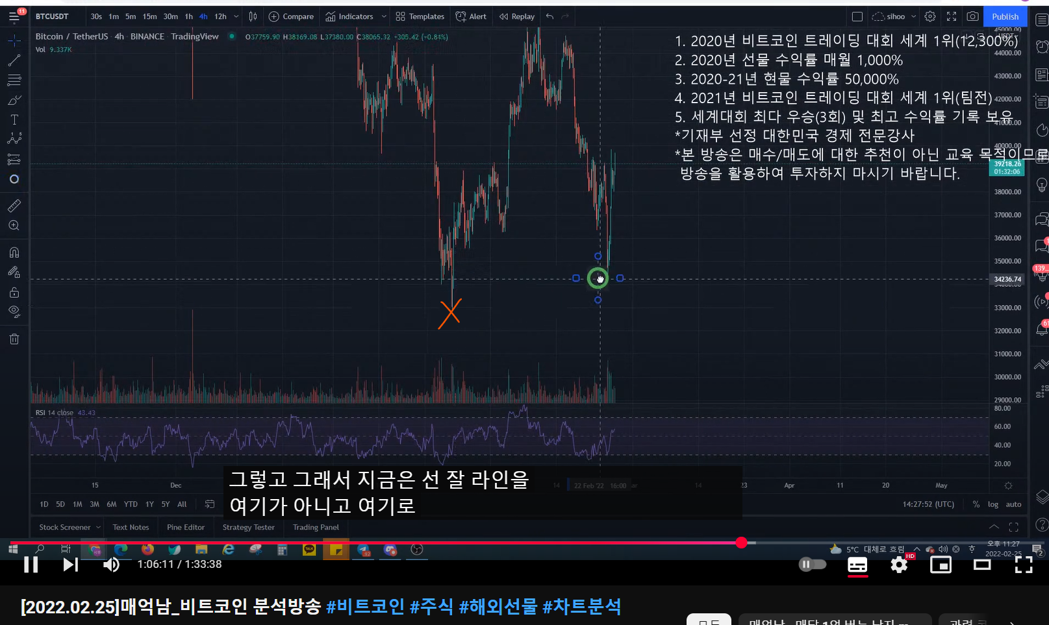Viewport: 1049px width, 625px height.
Task: Maximize the bottom panel
Action: [1013, 526]
